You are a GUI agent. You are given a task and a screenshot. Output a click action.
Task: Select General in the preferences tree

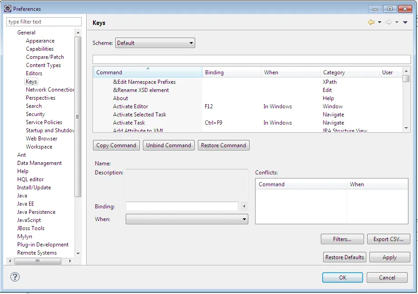click(26, 33)
